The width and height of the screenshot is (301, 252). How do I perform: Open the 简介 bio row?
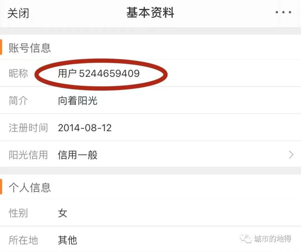pos(151,100)
